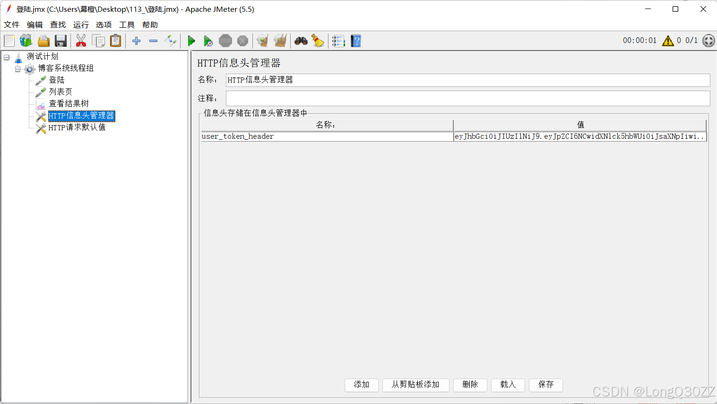Select HTTP请求默认值 in the tree
717x404 pixels.
[77, 127]
